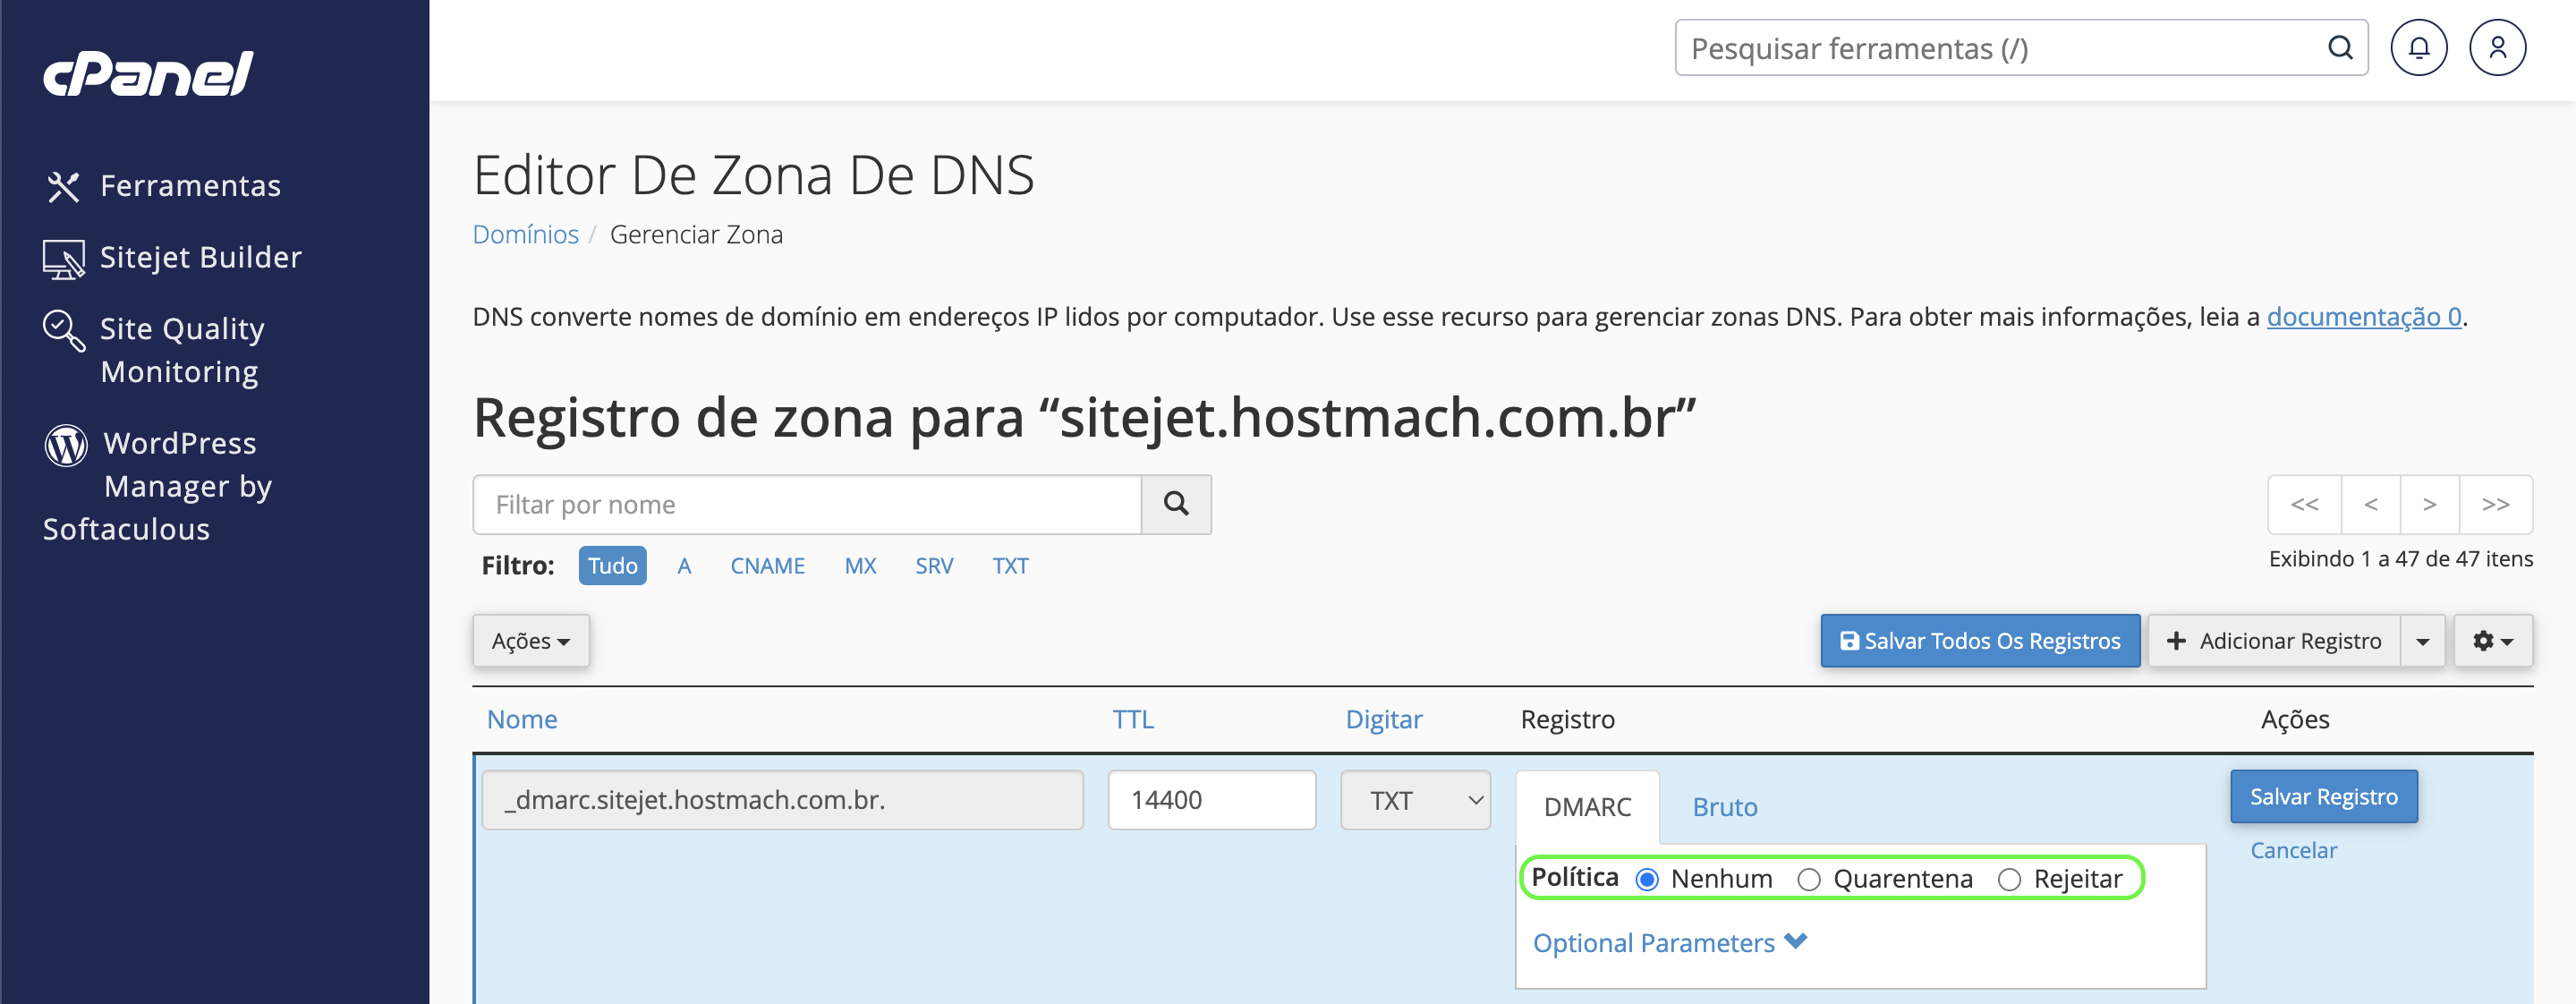Filter records by Tudo
The image size is (2576, 1004).
click(x=612, y=566)
